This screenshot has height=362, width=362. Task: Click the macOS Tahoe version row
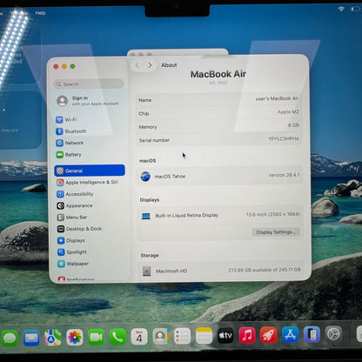tap(219, 176)
